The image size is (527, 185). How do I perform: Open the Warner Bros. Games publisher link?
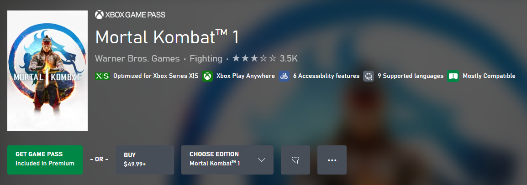[x=137, y=59]
